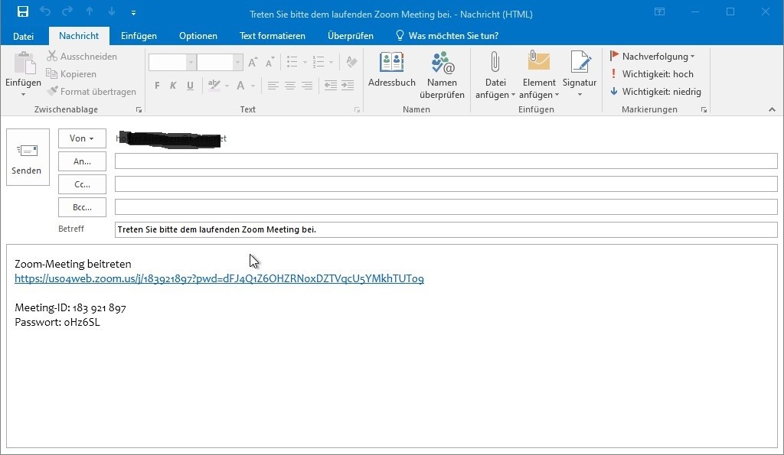Open the Von sender dropdown

82,138
